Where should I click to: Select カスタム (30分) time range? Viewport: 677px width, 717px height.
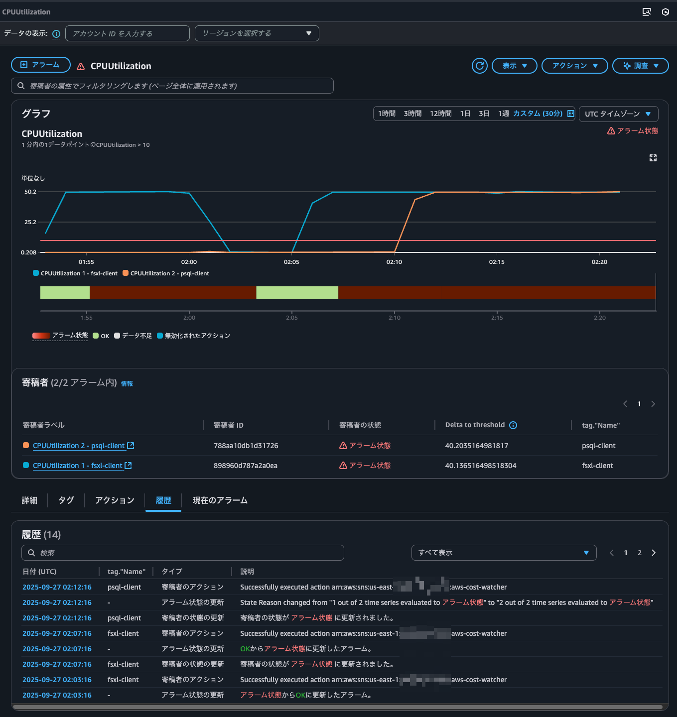(x=538, y=114)
